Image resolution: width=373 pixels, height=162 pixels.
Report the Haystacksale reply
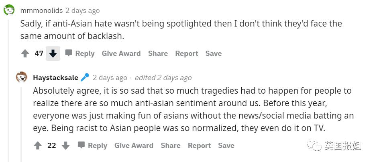pyautogui.click(x=199, y=146)
